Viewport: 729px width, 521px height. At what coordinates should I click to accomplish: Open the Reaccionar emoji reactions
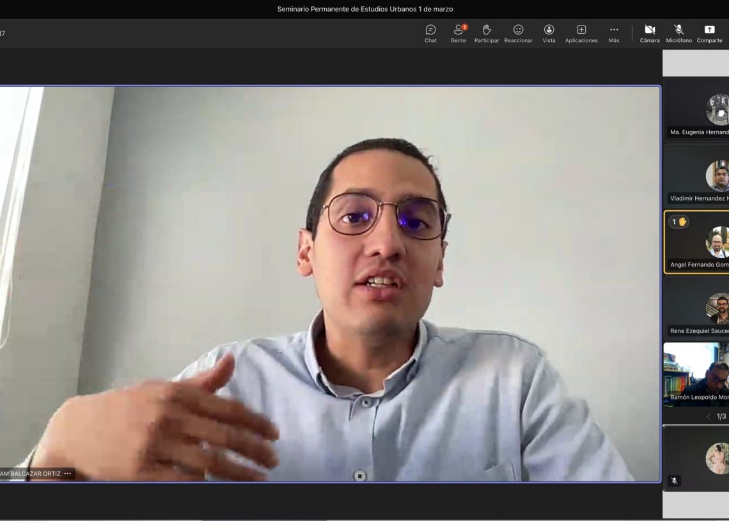point(518,33)
